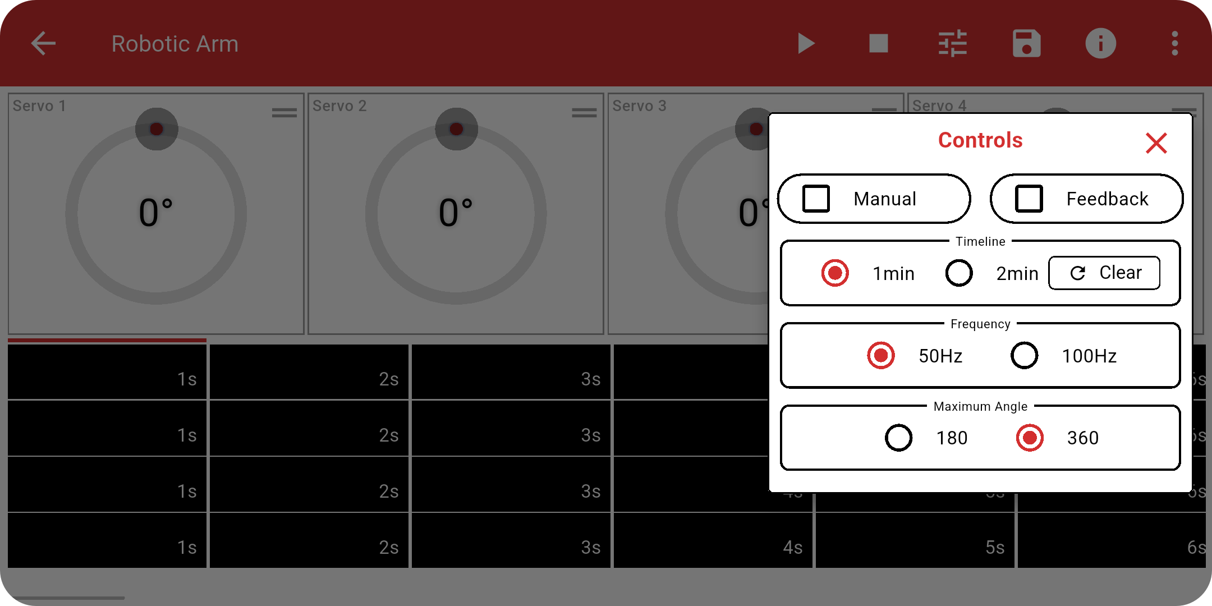Close the Controls dialog with red X
1212x606 pixels.
click(1156, 143)
